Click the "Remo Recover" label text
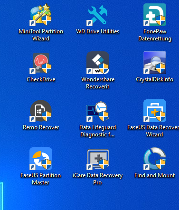Viewport: 179px width, 210px height. coord(41,127)
